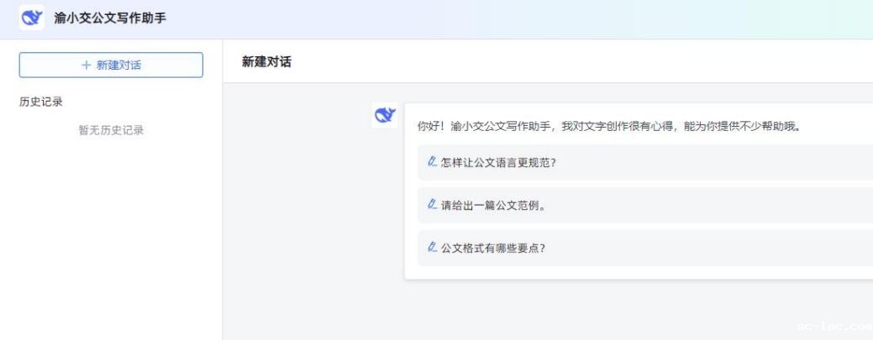Click the pencil icon beside 公文格式有哪些要点

(432, 248)
